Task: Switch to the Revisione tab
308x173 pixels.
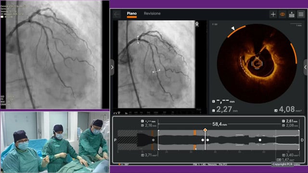Action: click(152, 13)
